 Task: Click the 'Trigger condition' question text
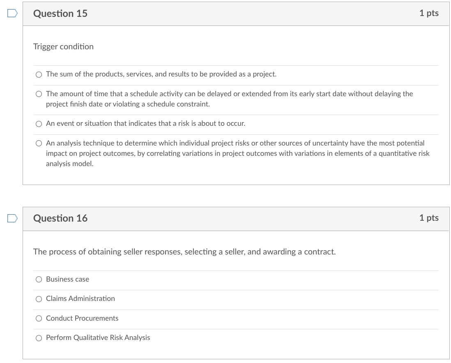pos(63,47)
